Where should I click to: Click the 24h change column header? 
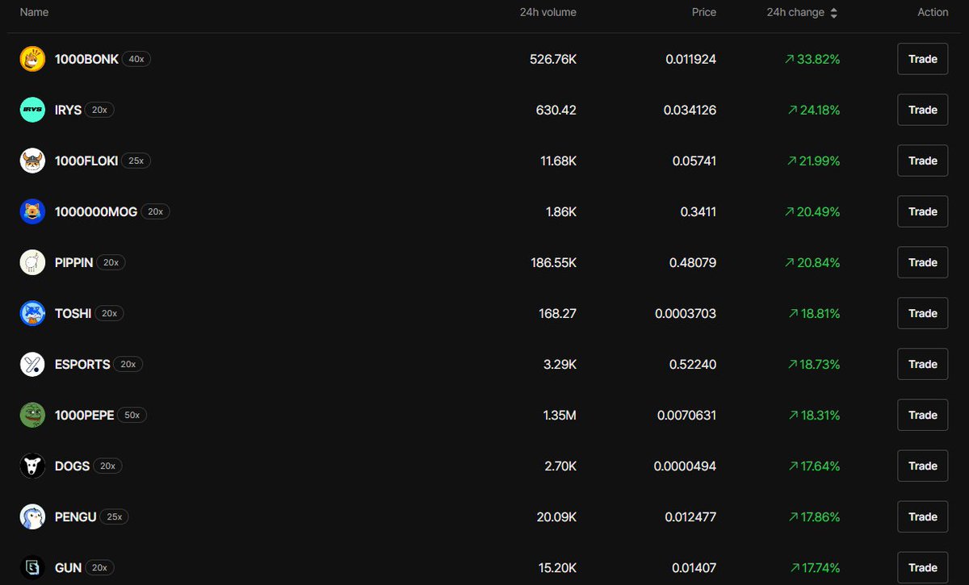[795, 12]
